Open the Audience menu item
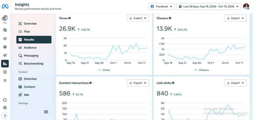This screenshot has width=253, height=120. tap(34, 48)
